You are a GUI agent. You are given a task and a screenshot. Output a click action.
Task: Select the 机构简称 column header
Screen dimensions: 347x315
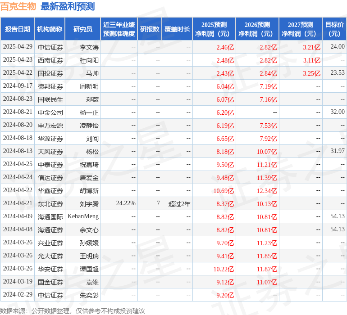point(50,29)
